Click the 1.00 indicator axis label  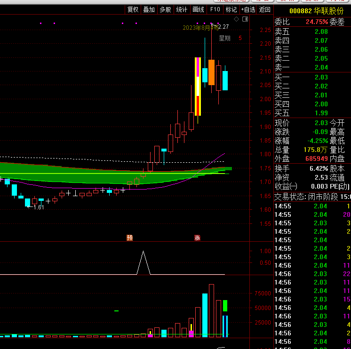265,251
